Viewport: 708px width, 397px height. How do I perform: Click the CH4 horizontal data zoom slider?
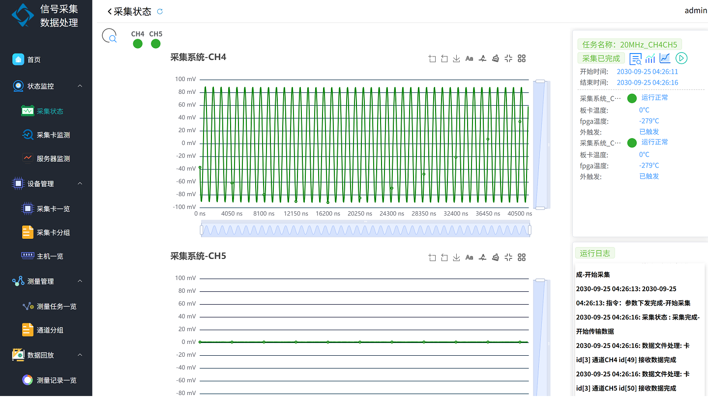365,230
